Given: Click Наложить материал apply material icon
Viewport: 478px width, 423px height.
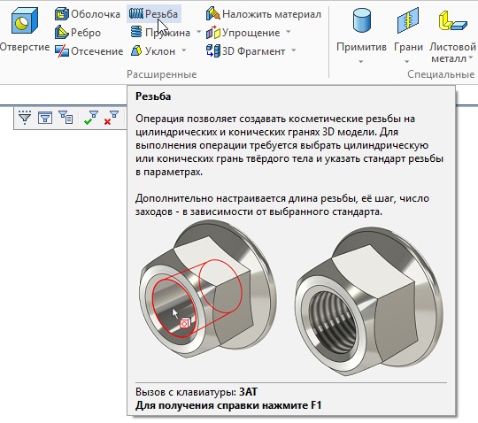Looking at the screenshot, I should pyautogui.click(x=212, y=14).
